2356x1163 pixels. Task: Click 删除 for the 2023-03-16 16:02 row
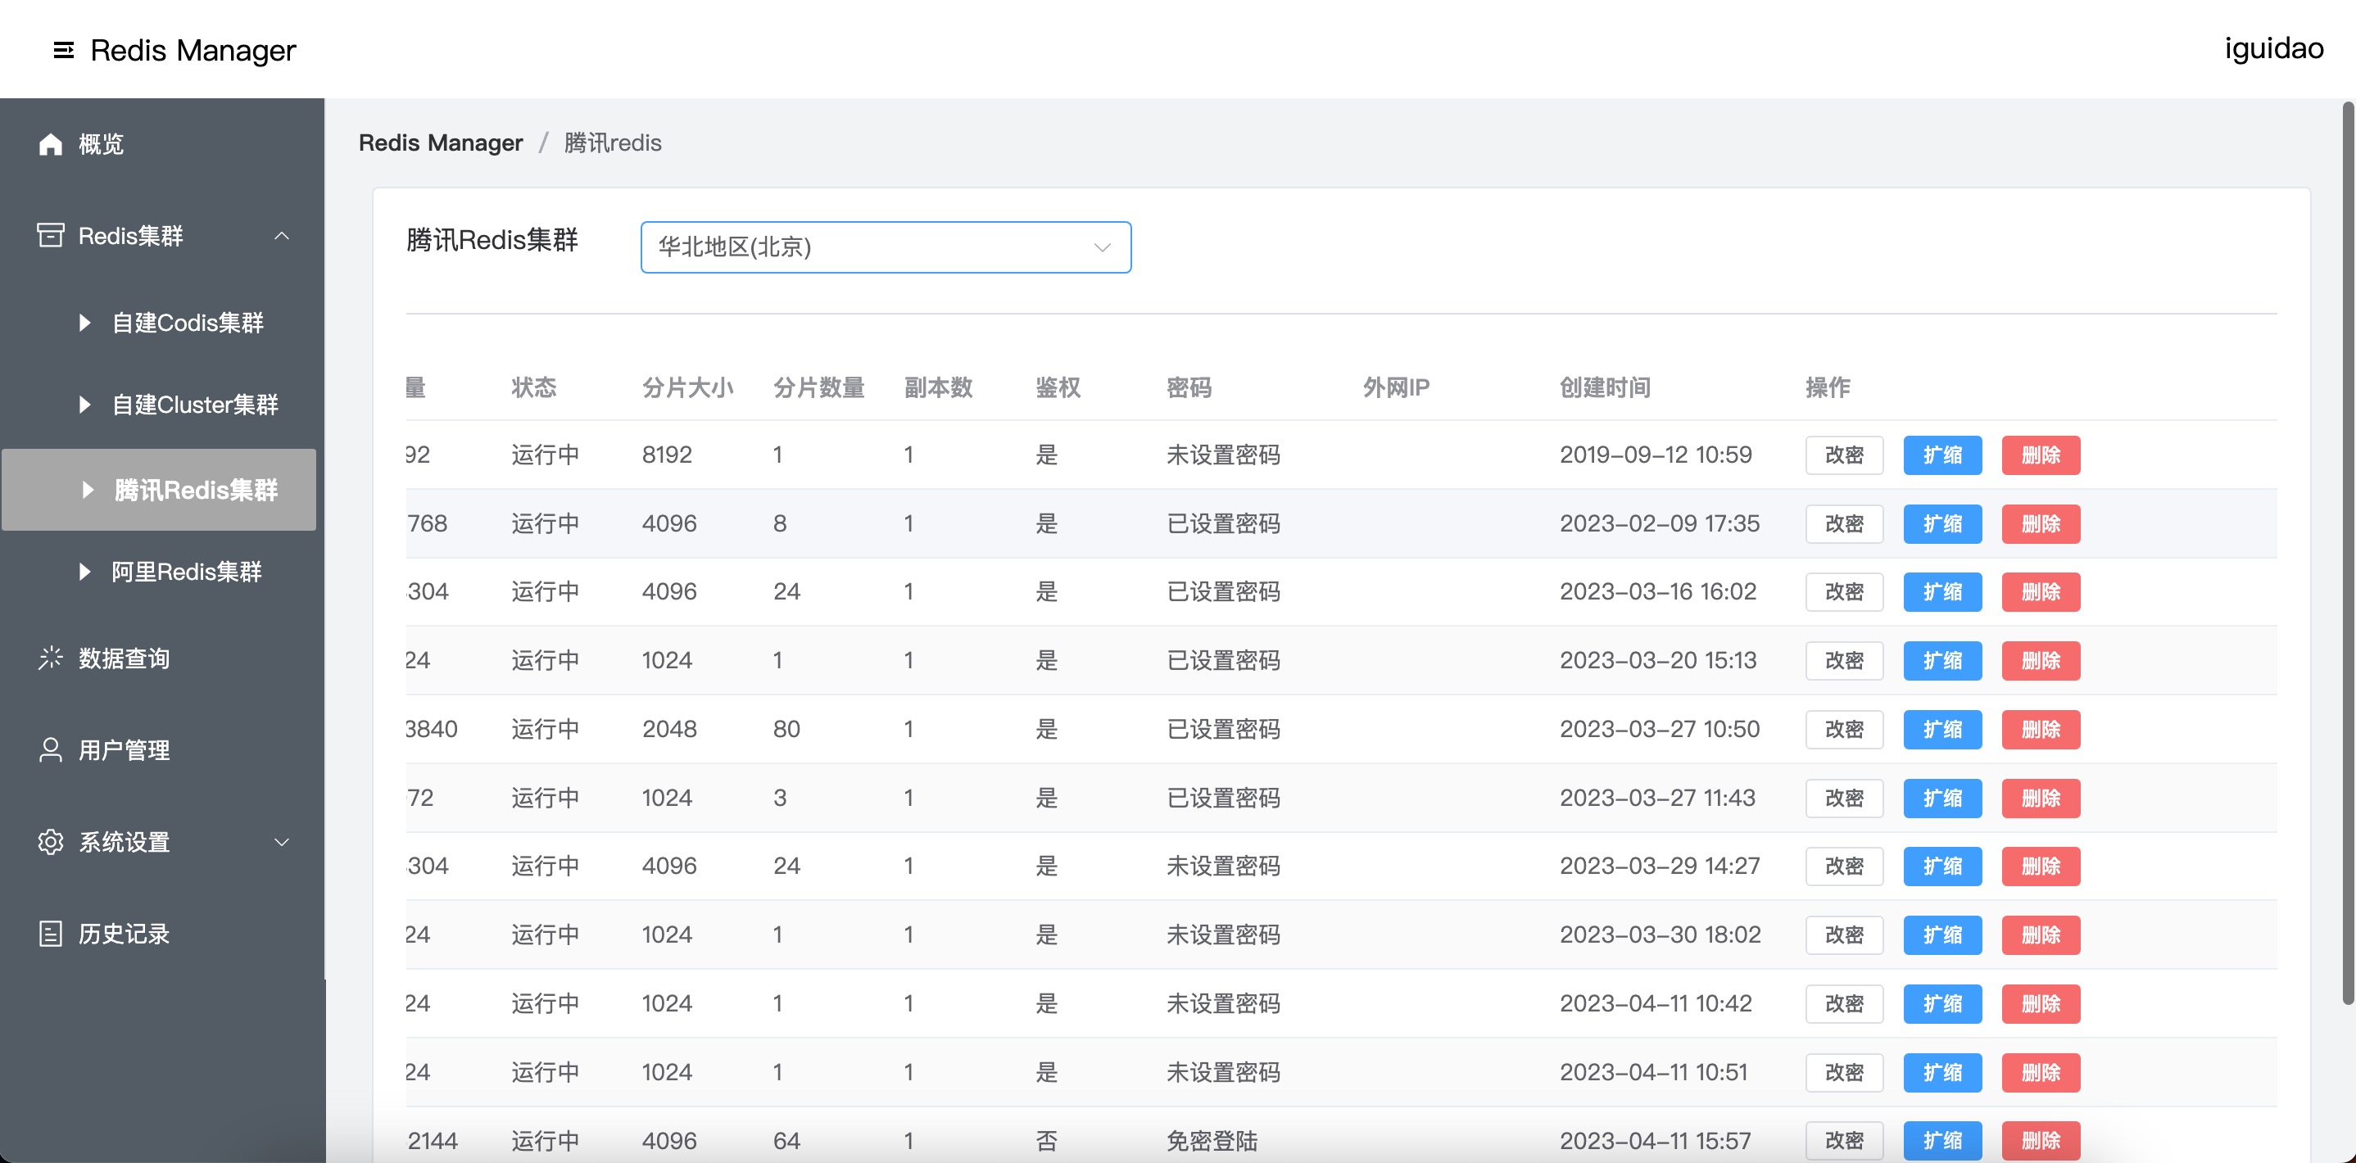[x=2040, y=592]
